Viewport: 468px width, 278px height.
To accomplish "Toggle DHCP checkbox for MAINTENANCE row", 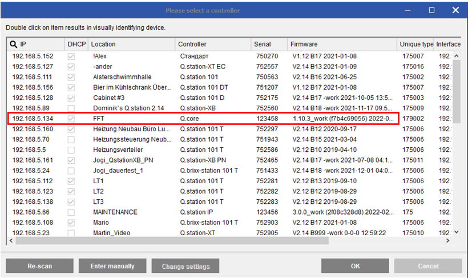I will (71, 212).
